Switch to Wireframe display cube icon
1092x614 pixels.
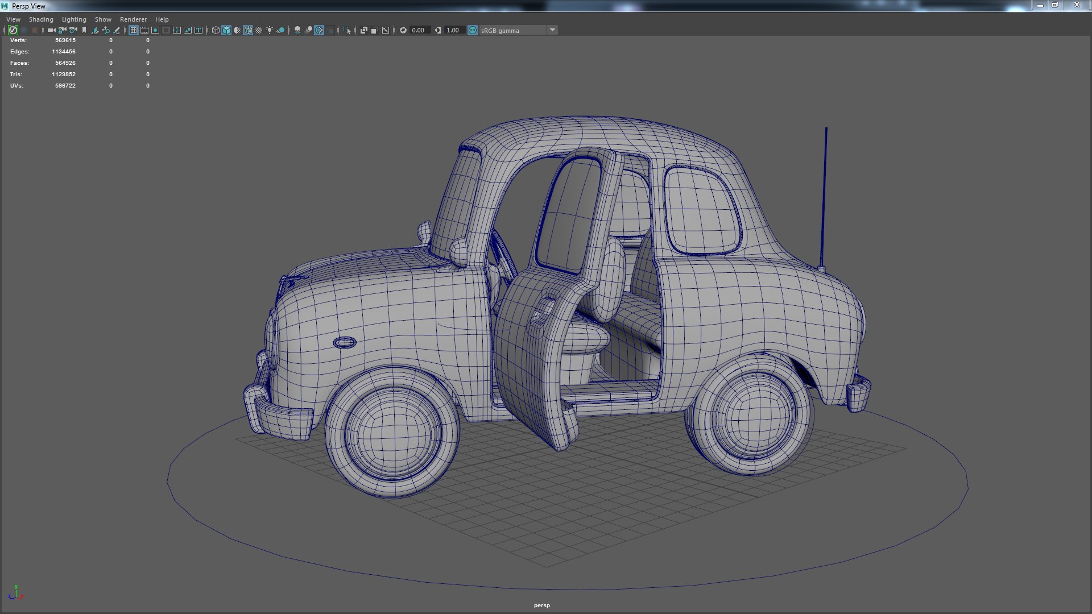(216, 30)
